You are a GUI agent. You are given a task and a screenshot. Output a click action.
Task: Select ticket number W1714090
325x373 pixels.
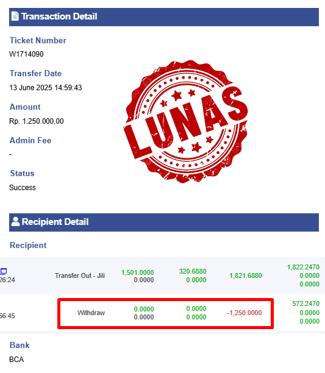pyautogui.click(x=26, y=54)
